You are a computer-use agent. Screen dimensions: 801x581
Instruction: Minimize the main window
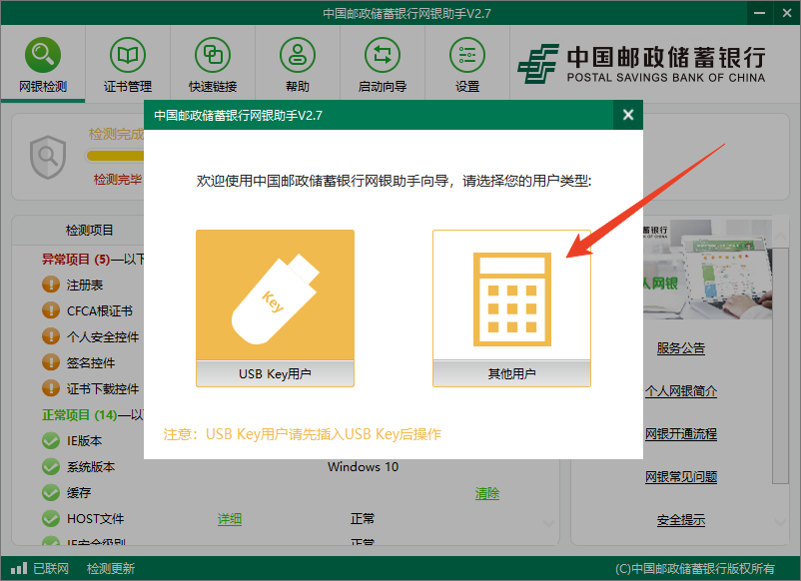point(760,13)
